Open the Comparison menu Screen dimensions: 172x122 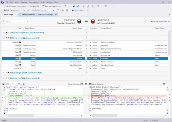click(34, 2)
